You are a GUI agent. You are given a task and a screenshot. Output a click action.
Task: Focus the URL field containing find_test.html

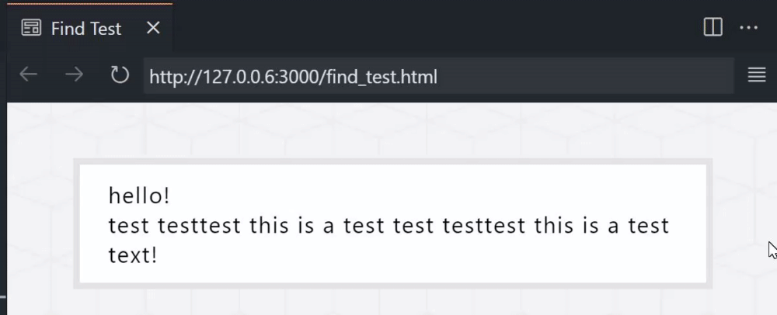(x=438, y=76)
